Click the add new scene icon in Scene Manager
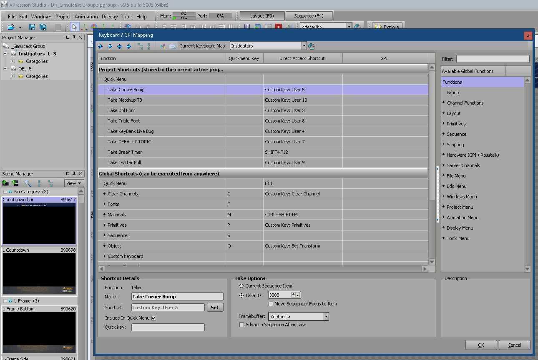The height and width of the screenshot is (360, 538). click(5, 183)
